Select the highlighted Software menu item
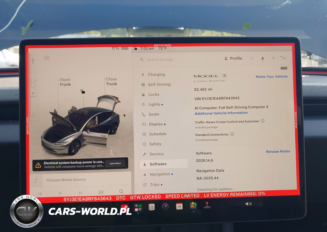 click(x=163, y=164)
